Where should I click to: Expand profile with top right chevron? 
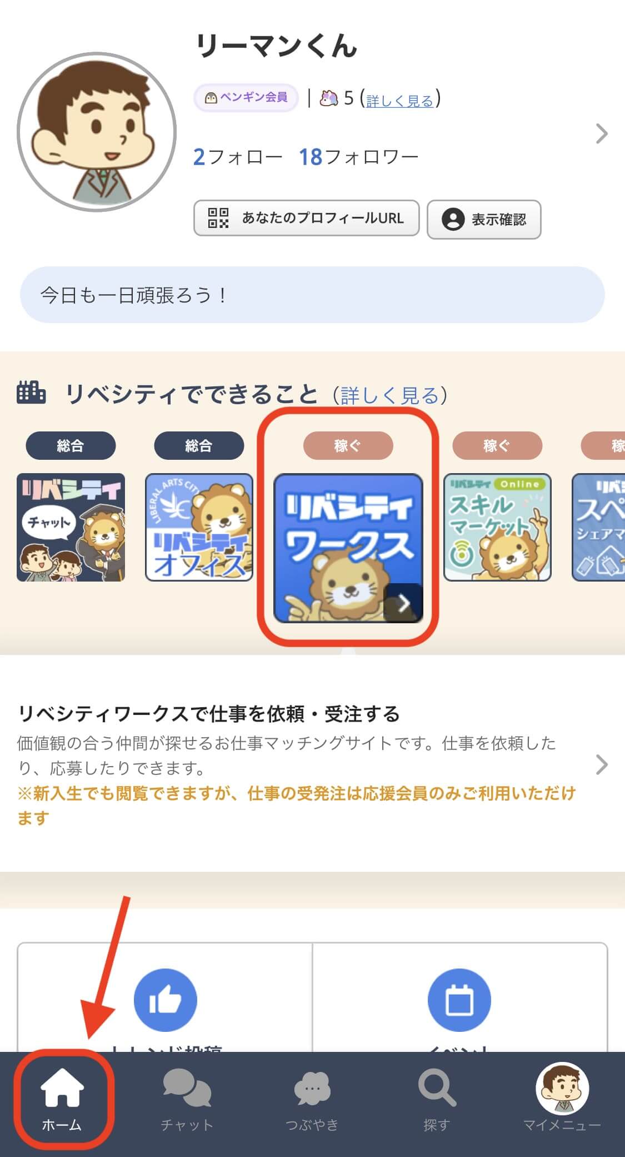[x=602, y=133]
